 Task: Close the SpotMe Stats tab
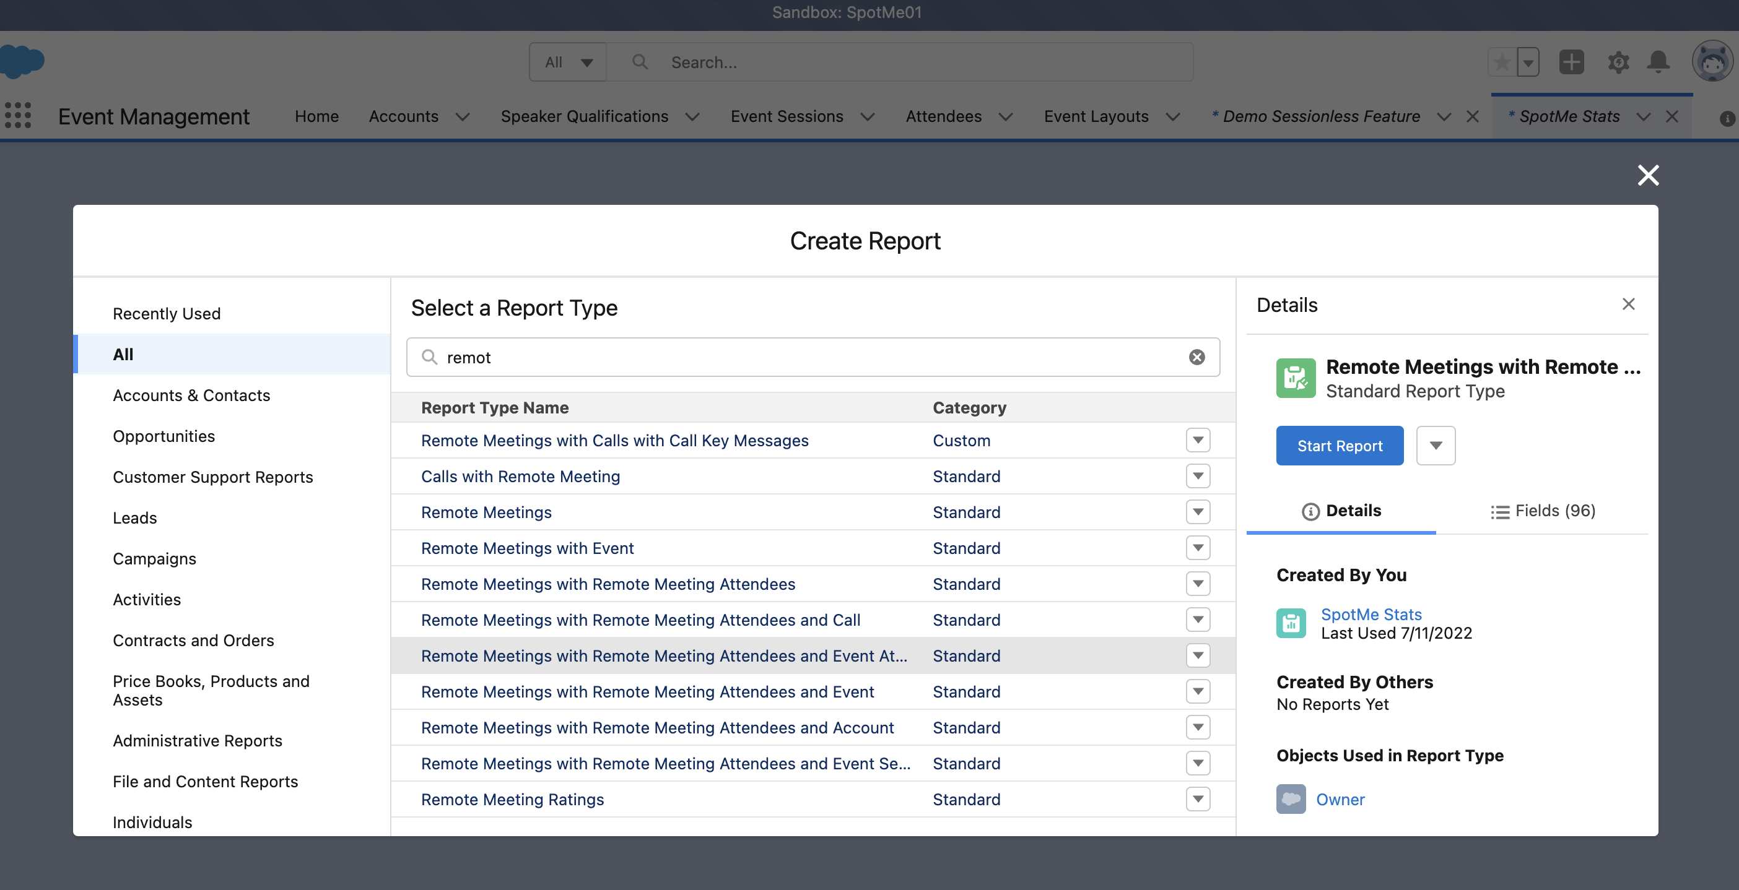coord(1671,117)
